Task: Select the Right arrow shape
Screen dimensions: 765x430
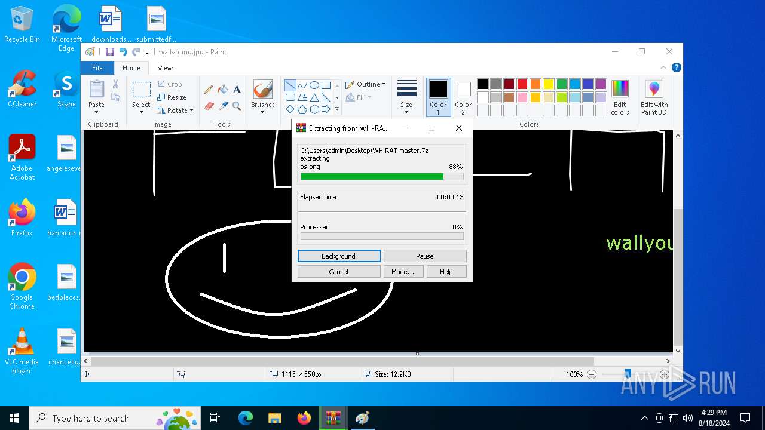Action: pos(326,109)
